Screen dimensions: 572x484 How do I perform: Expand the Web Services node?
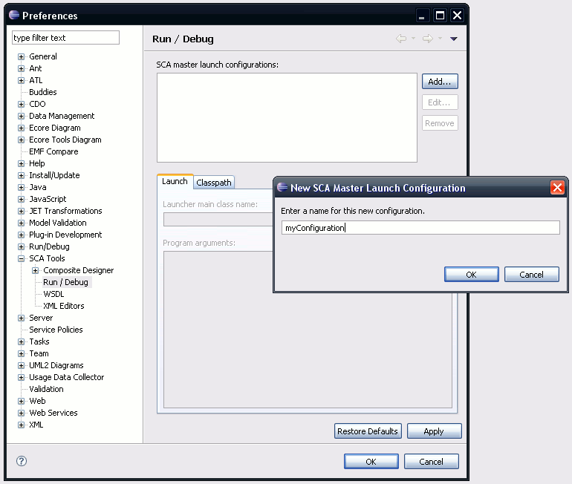tap(21, 413)
